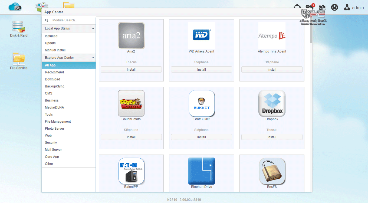The image size is (368, 203).
Task: Open the Manual Install page
Action: point(55,50)
